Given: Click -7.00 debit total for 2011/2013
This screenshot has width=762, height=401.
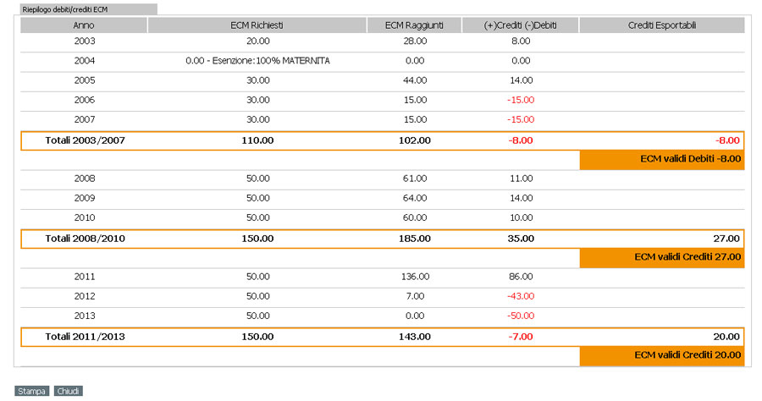Looking at the screenshot, I should click(521, 337).
